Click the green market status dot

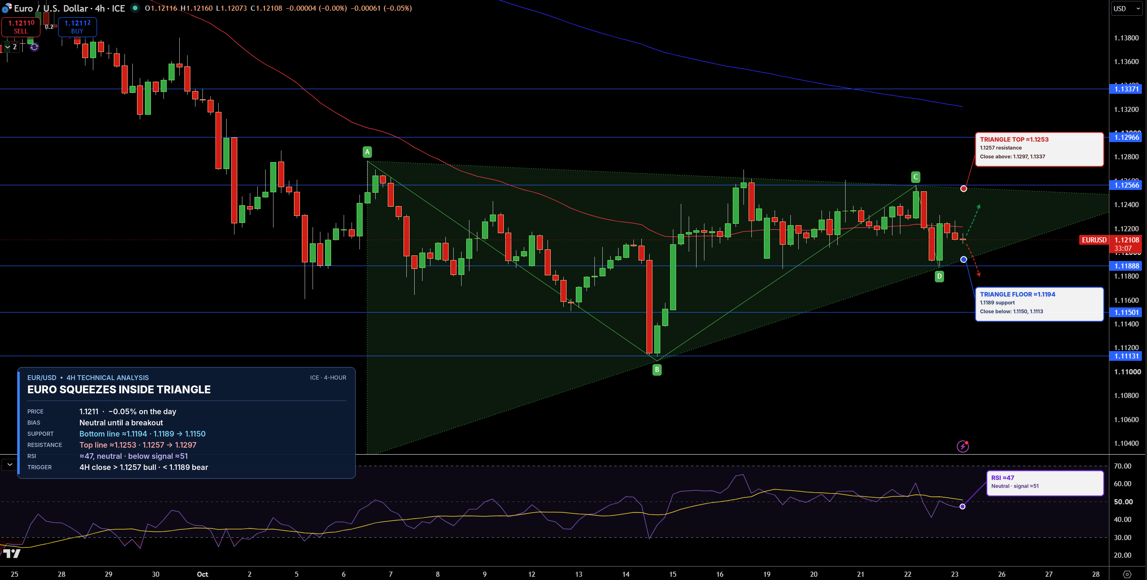tap(135, 8)
